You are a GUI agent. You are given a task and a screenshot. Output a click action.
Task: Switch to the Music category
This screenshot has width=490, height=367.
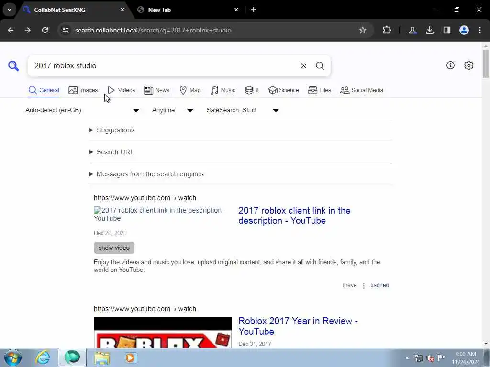[x=223, y=90]
